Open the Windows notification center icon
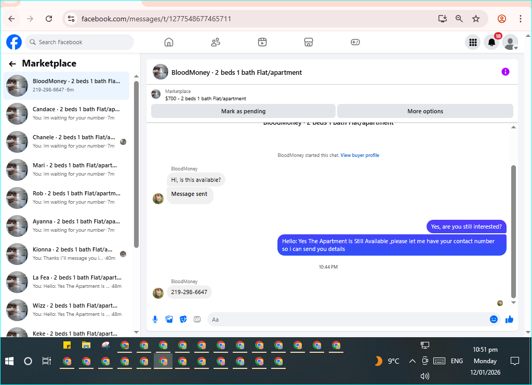 coord(515,361)
